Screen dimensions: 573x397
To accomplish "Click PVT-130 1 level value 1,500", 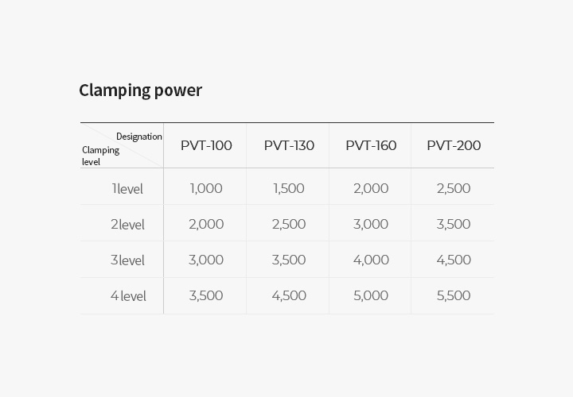I will coord(289,188).
